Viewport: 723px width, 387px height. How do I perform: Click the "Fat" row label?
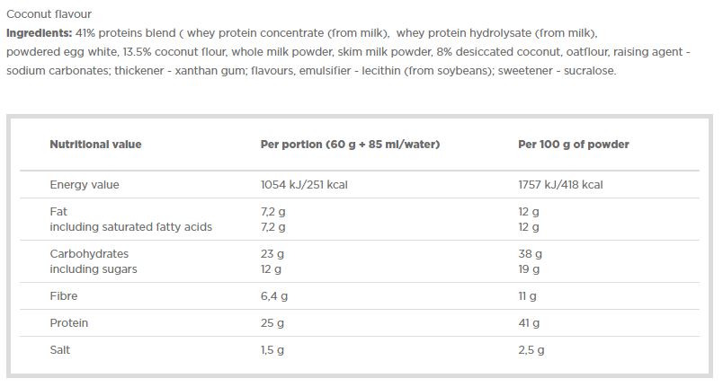(58, 212)
